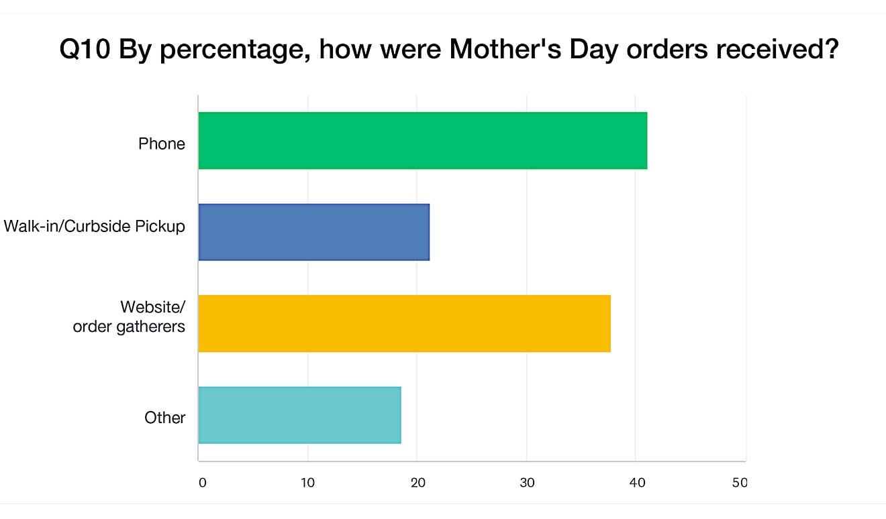The height and width of the screenshot is (519, 886).
Task: Select the Walk-in/Curbside Pickup axis label
Action: tap(94, 226)
